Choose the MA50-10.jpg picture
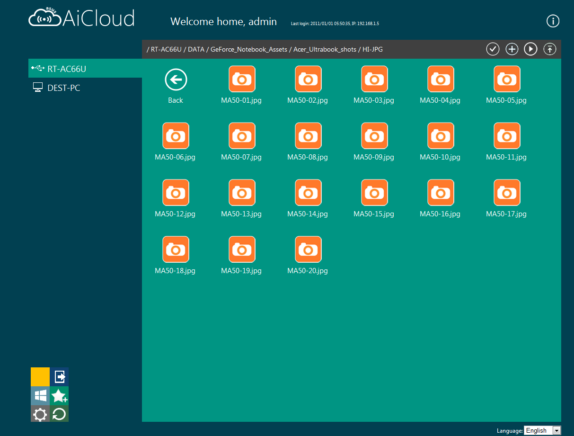Image resolution: width=574 pixels, height=436 pixels. click(441, 135)
